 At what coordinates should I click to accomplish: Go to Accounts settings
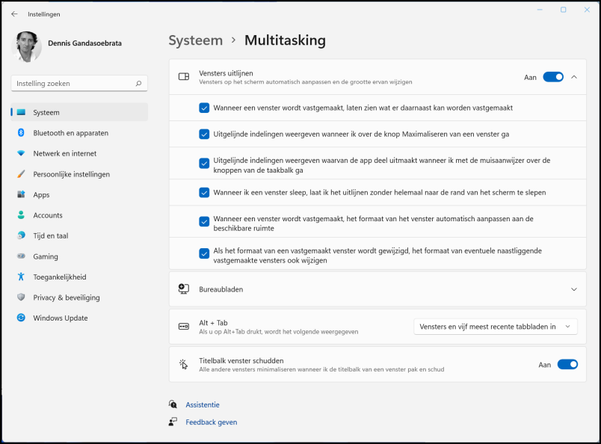(x=79, y=215)
